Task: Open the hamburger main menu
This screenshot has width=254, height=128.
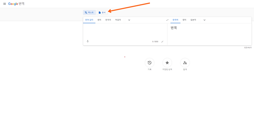Action: [4, 4]
